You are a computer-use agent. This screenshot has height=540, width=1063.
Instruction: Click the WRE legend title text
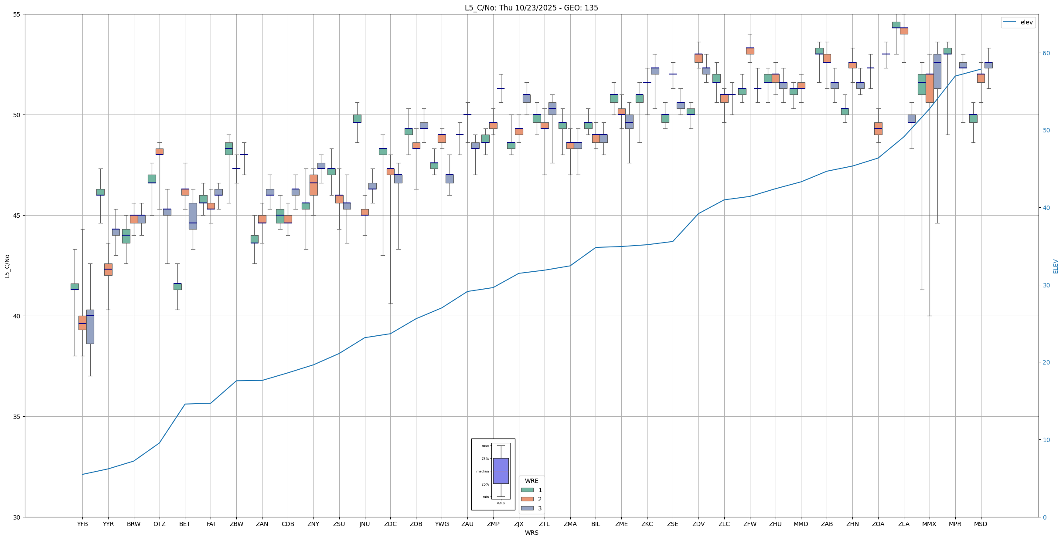[531, 481]
